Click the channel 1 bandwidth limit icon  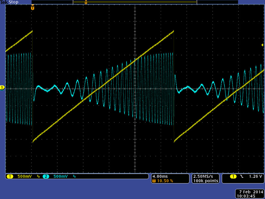[38, 177]
